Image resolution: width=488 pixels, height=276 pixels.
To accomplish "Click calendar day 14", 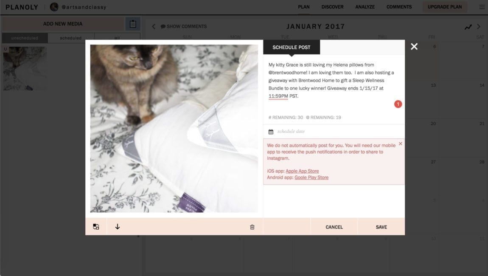I will (482, 85).
